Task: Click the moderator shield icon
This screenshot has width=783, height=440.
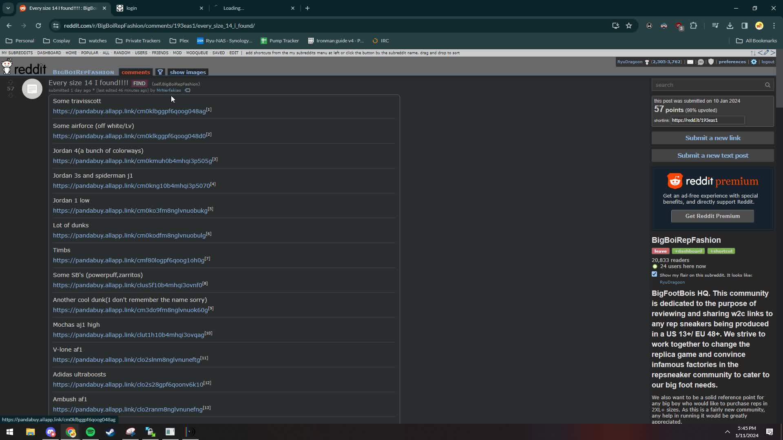Action: coord(711,62)
